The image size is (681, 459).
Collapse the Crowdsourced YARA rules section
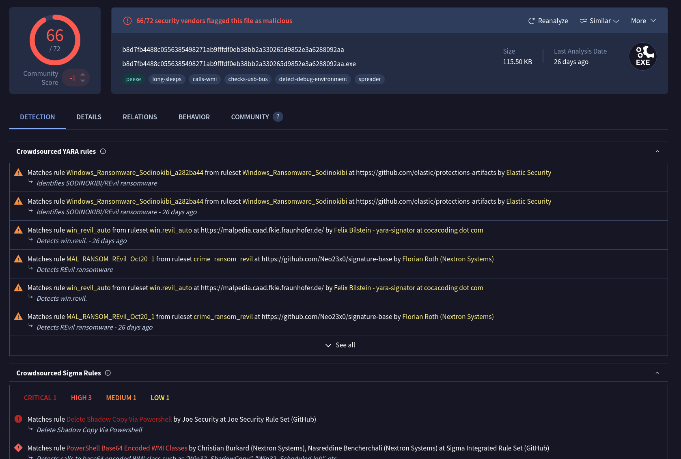657,151
